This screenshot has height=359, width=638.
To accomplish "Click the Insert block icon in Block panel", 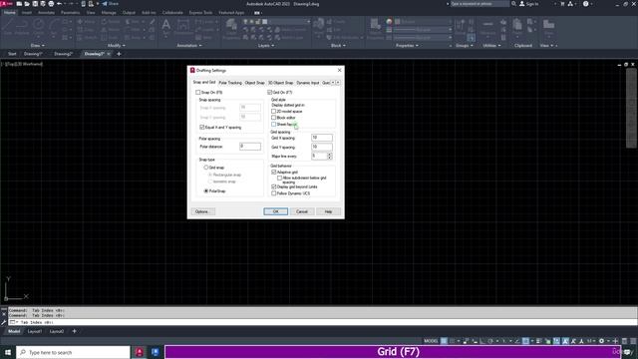I will 319,26.
